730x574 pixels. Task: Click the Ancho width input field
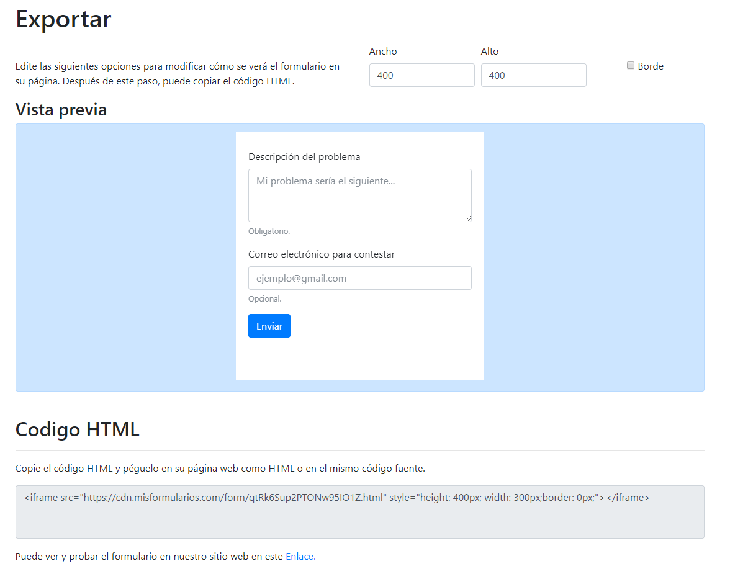click(422, 75)
